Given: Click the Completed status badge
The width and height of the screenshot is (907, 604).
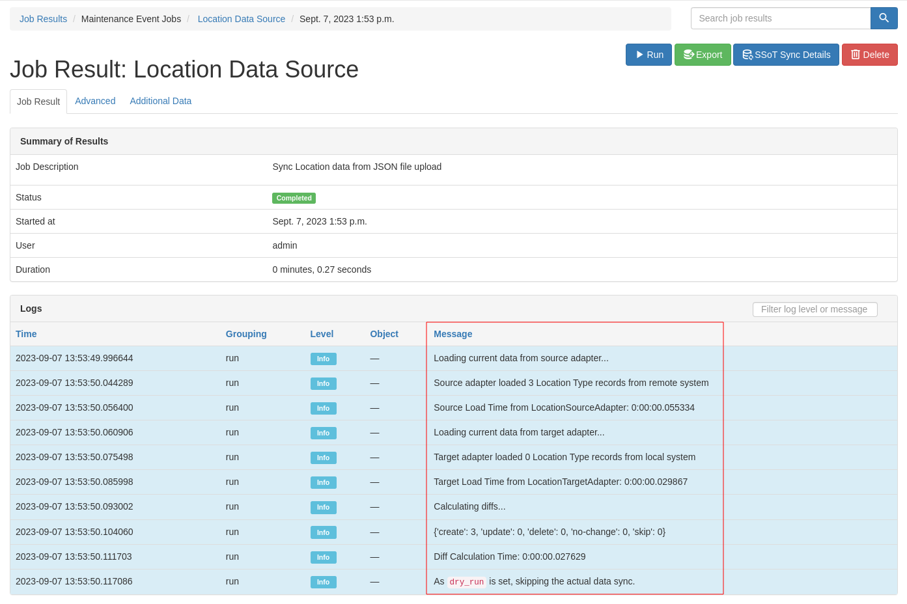Looking at the screenshot, I should (x=294, y=197).
